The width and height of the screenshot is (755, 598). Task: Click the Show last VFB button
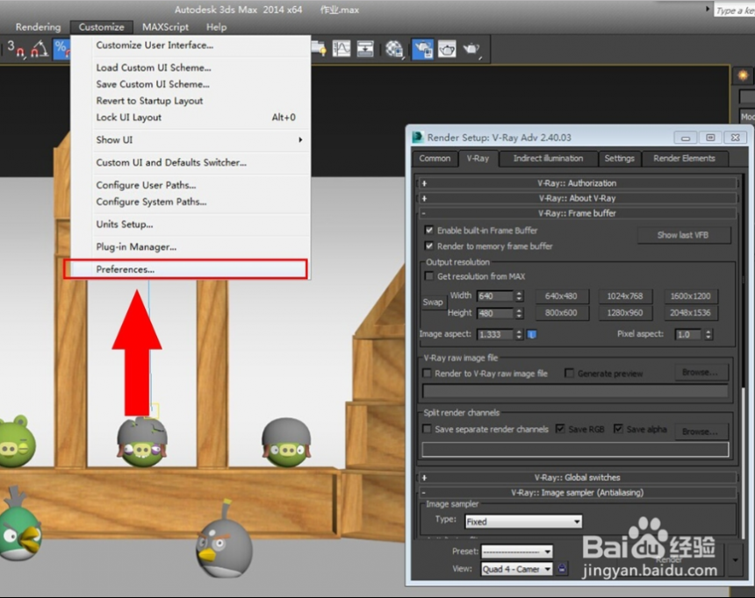(x=683, y=235)
